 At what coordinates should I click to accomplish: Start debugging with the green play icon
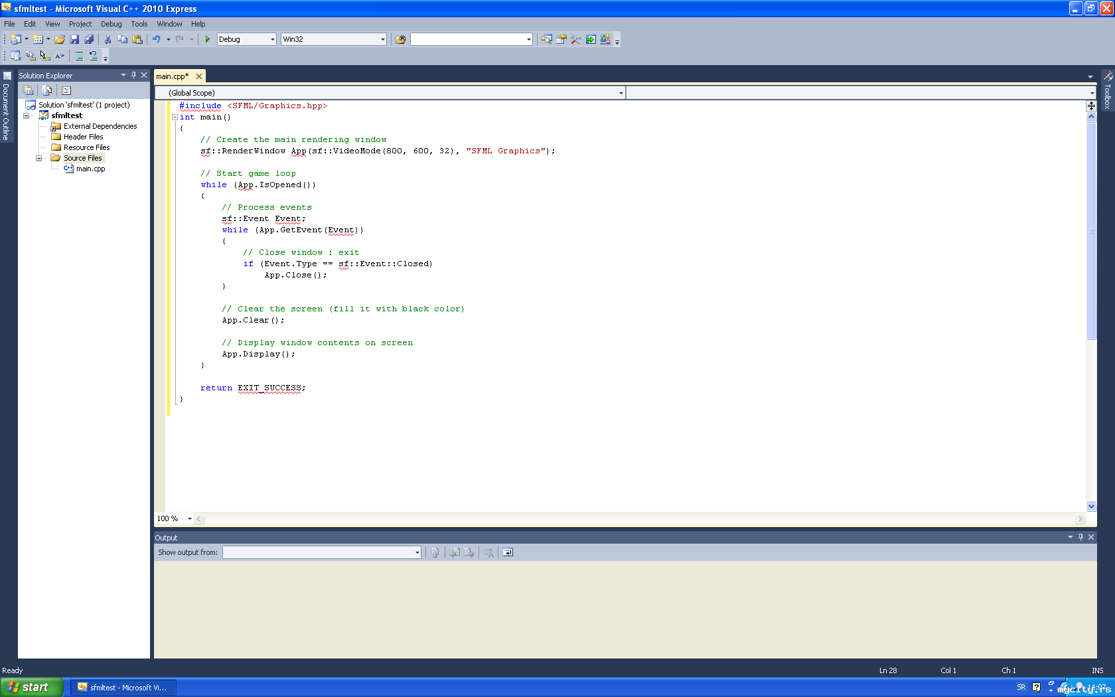207,39
